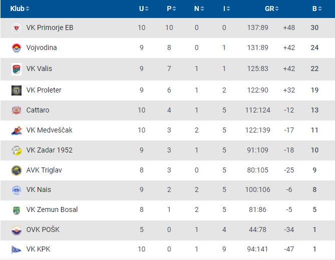
Task: Click the Cattaro club emblem
Action: 16,110
